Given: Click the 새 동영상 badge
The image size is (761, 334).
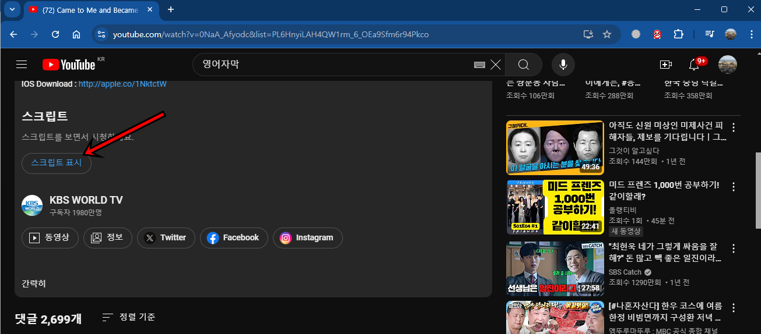Looking at the screenshot, I should pyautogui.click(x=625, y=231).
